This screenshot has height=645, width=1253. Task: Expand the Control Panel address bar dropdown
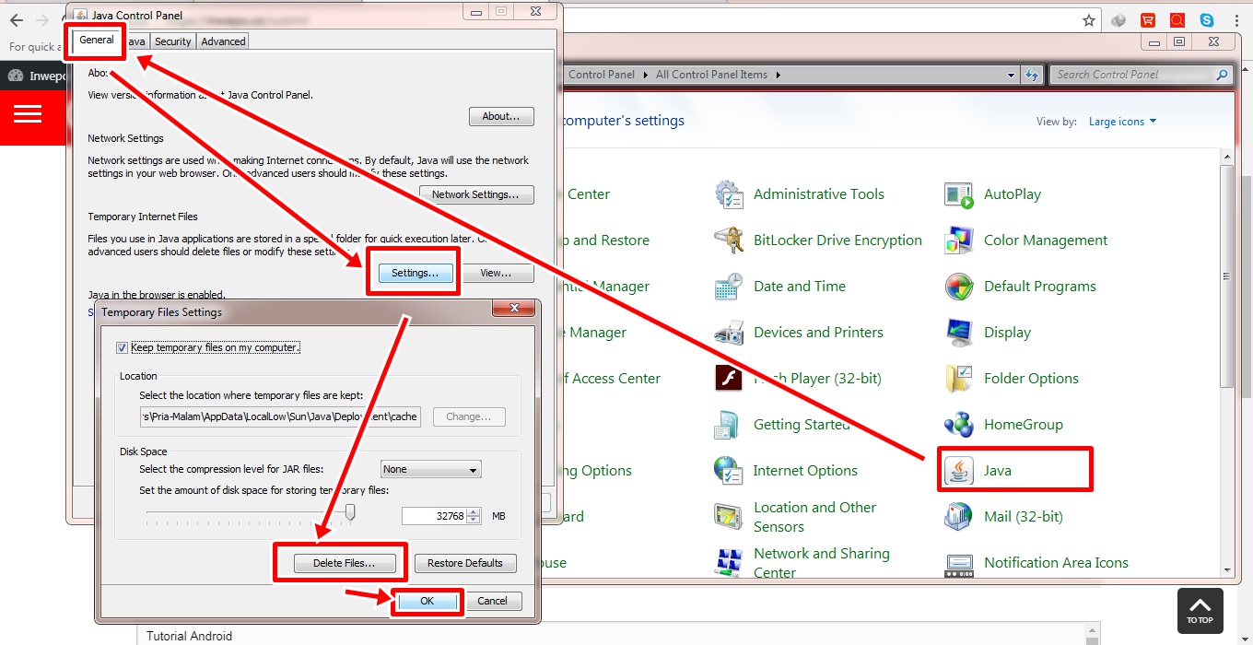[x=1011, y=75]
